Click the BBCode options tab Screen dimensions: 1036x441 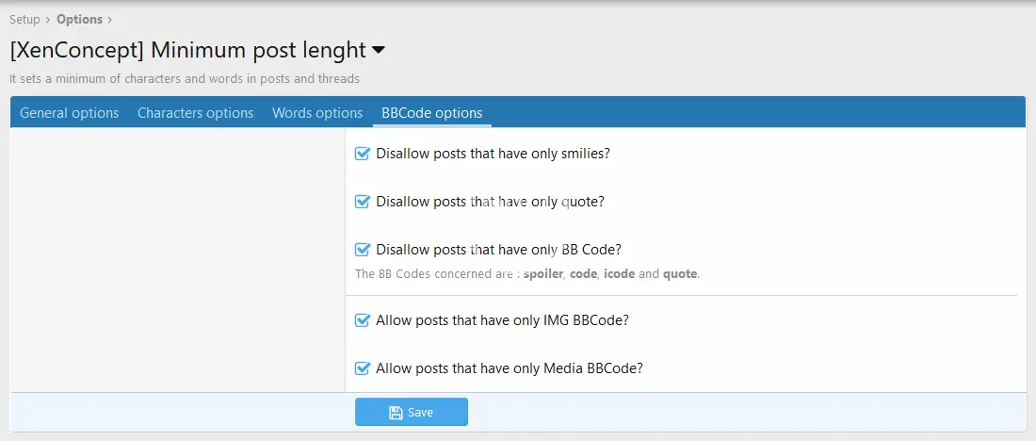pos(431,113)
